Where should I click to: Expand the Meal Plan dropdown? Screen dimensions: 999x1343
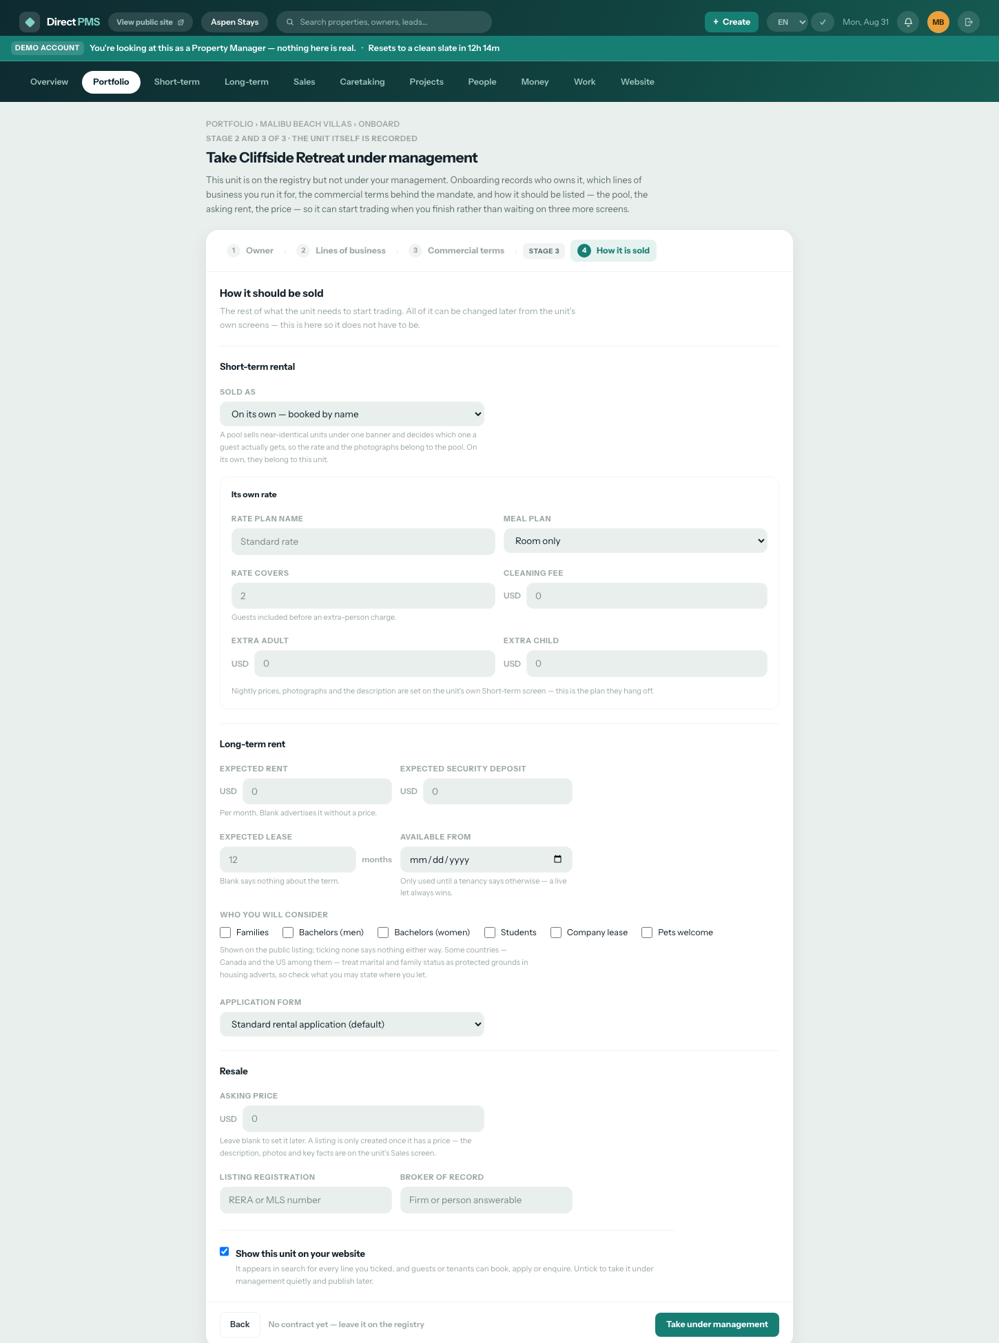click(635, 541)
